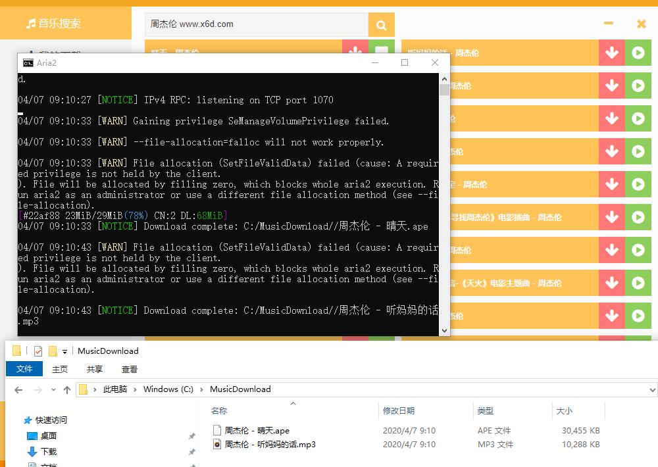Expand the recent locations dropdown chevron
The height and width of the screenshot is (467, 658).
point(53,390)
